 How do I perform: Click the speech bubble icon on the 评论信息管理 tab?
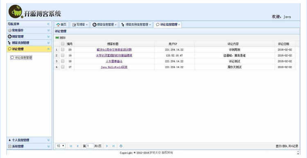[x=158, y=24]
